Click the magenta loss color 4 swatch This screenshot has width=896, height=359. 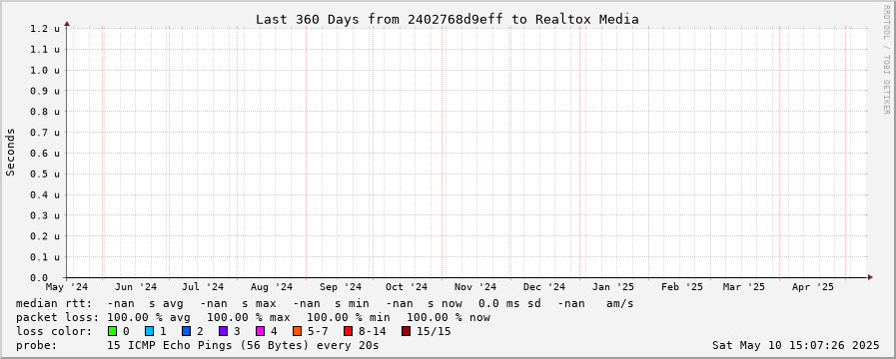tap(260, 331)
